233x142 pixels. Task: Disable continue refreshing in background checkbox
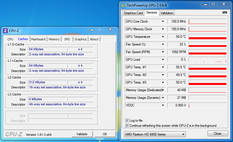[127, 125]
